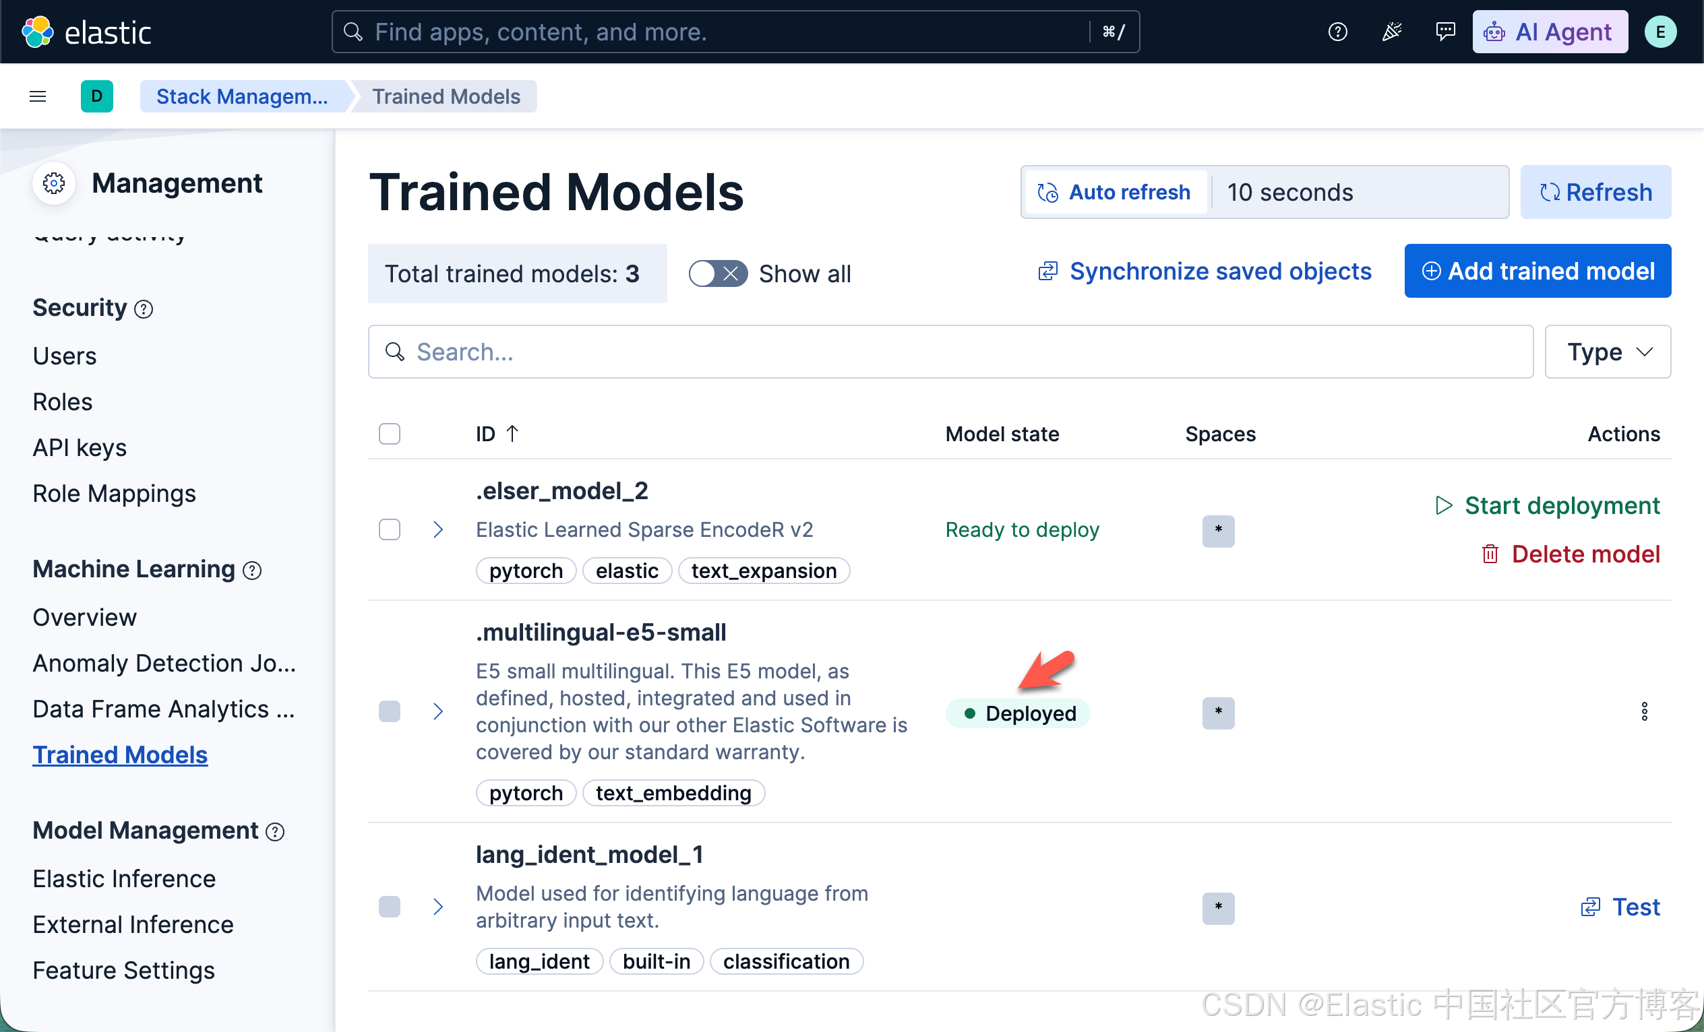Toggle the hamburger navigation menu
Screen dimensions: 1704x1032
point(38,96)
